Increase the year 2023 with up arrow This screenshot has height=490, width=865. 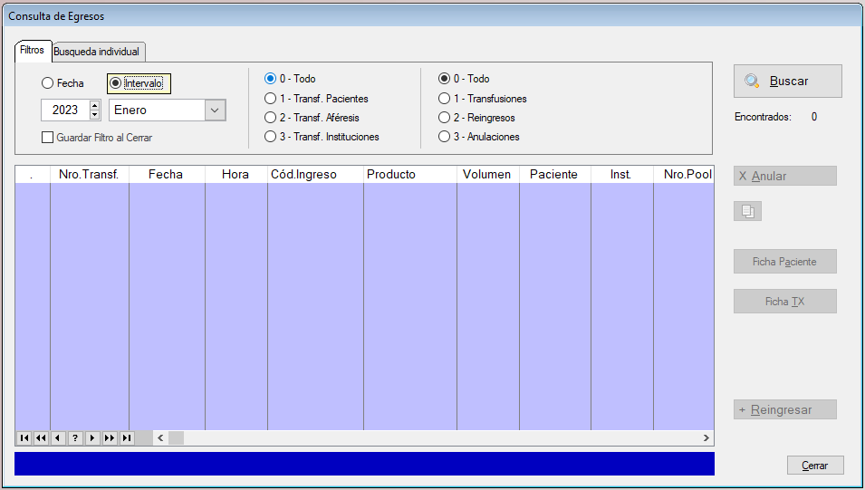pyautogui.click(x=95, y=105)
